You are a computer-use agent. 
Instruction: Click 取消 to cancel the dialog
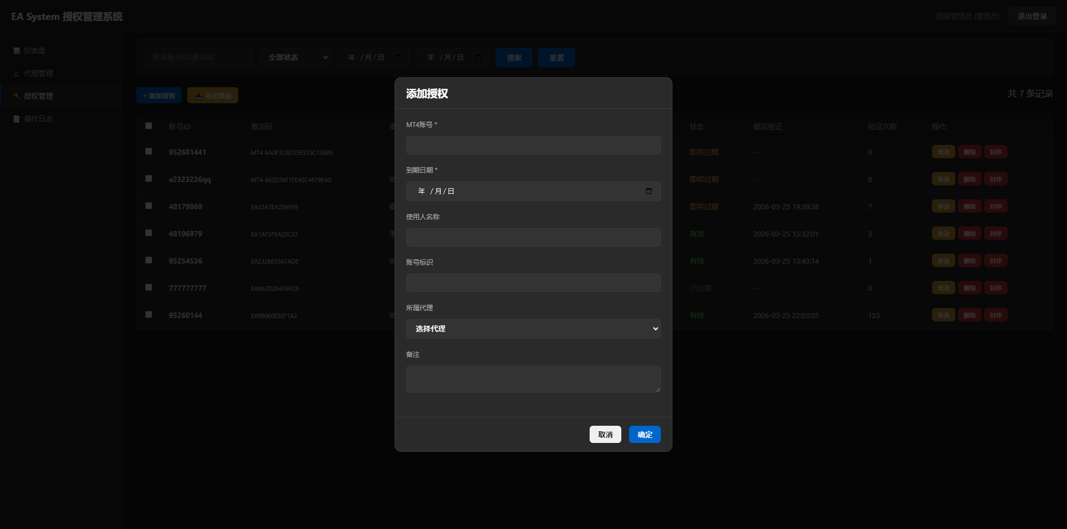(605, 435)
